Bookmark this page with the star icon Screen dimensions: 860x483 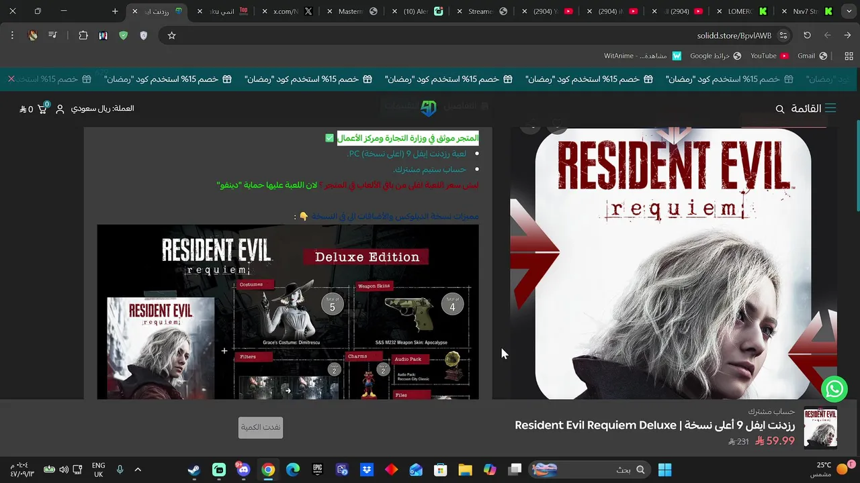tap(171, 36)
